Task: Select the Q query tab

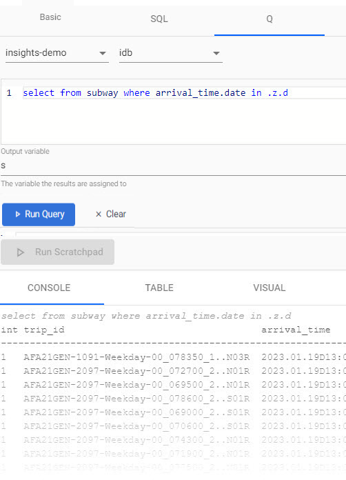Action: (x=269, y=19)
